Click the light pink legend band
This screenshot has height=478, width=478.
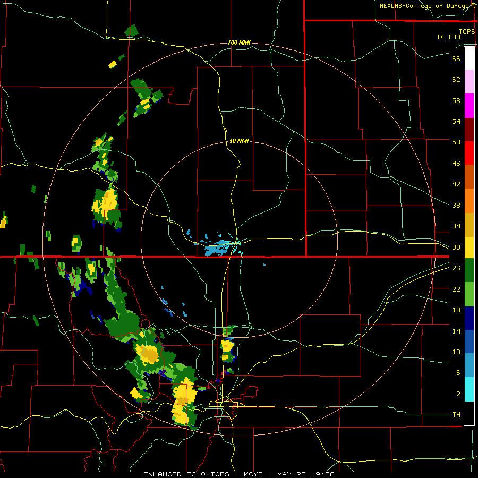point(469,82)
